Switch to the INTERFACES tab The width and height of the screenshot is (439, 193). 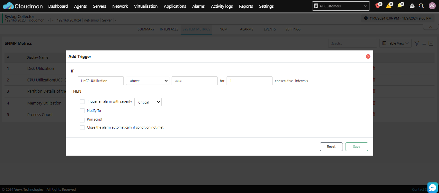point(169,29)
